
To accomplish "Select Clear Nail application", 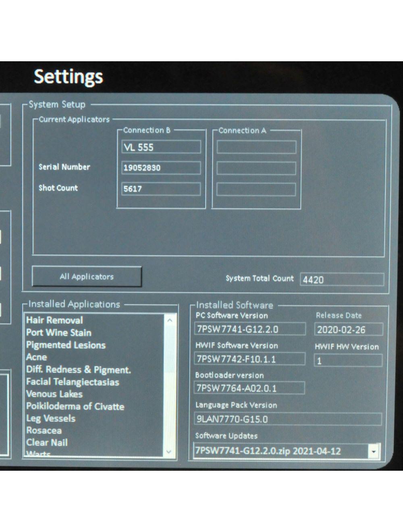I will [47, 443].
